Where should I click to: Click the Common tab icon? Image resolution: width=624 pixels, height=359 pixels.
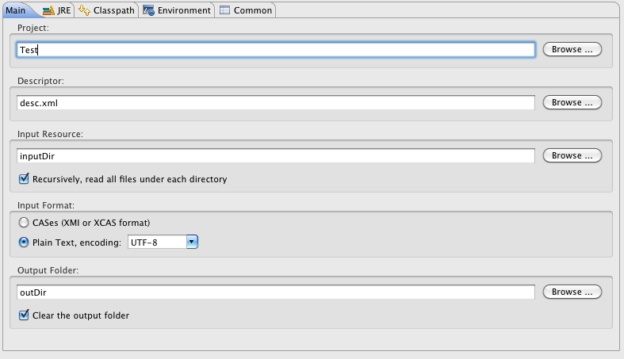[225, 10]
